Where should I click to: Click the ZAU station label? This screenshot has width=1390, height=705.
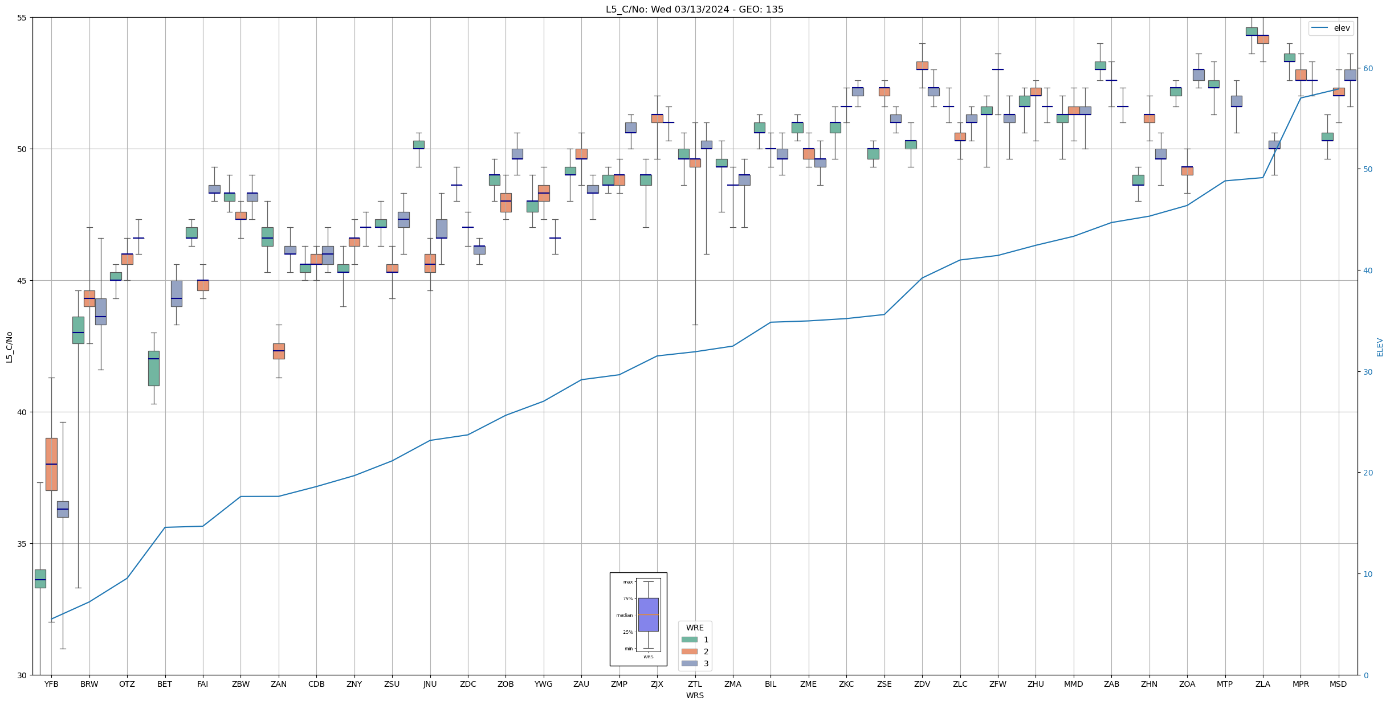pos(581,684)
